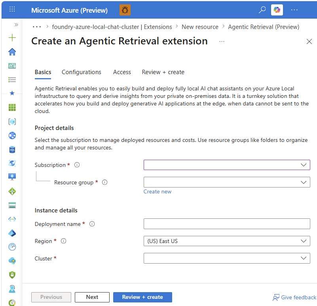The height and width of the screenshot is (306, 317).
Task: Open Microsoft Entra ID diamond icon
Action: 12,233
